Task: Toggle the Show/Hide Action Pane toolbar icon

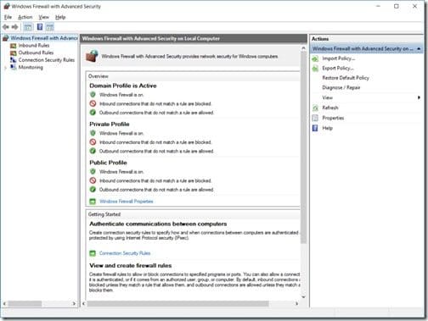Action: tap(50, 27)
